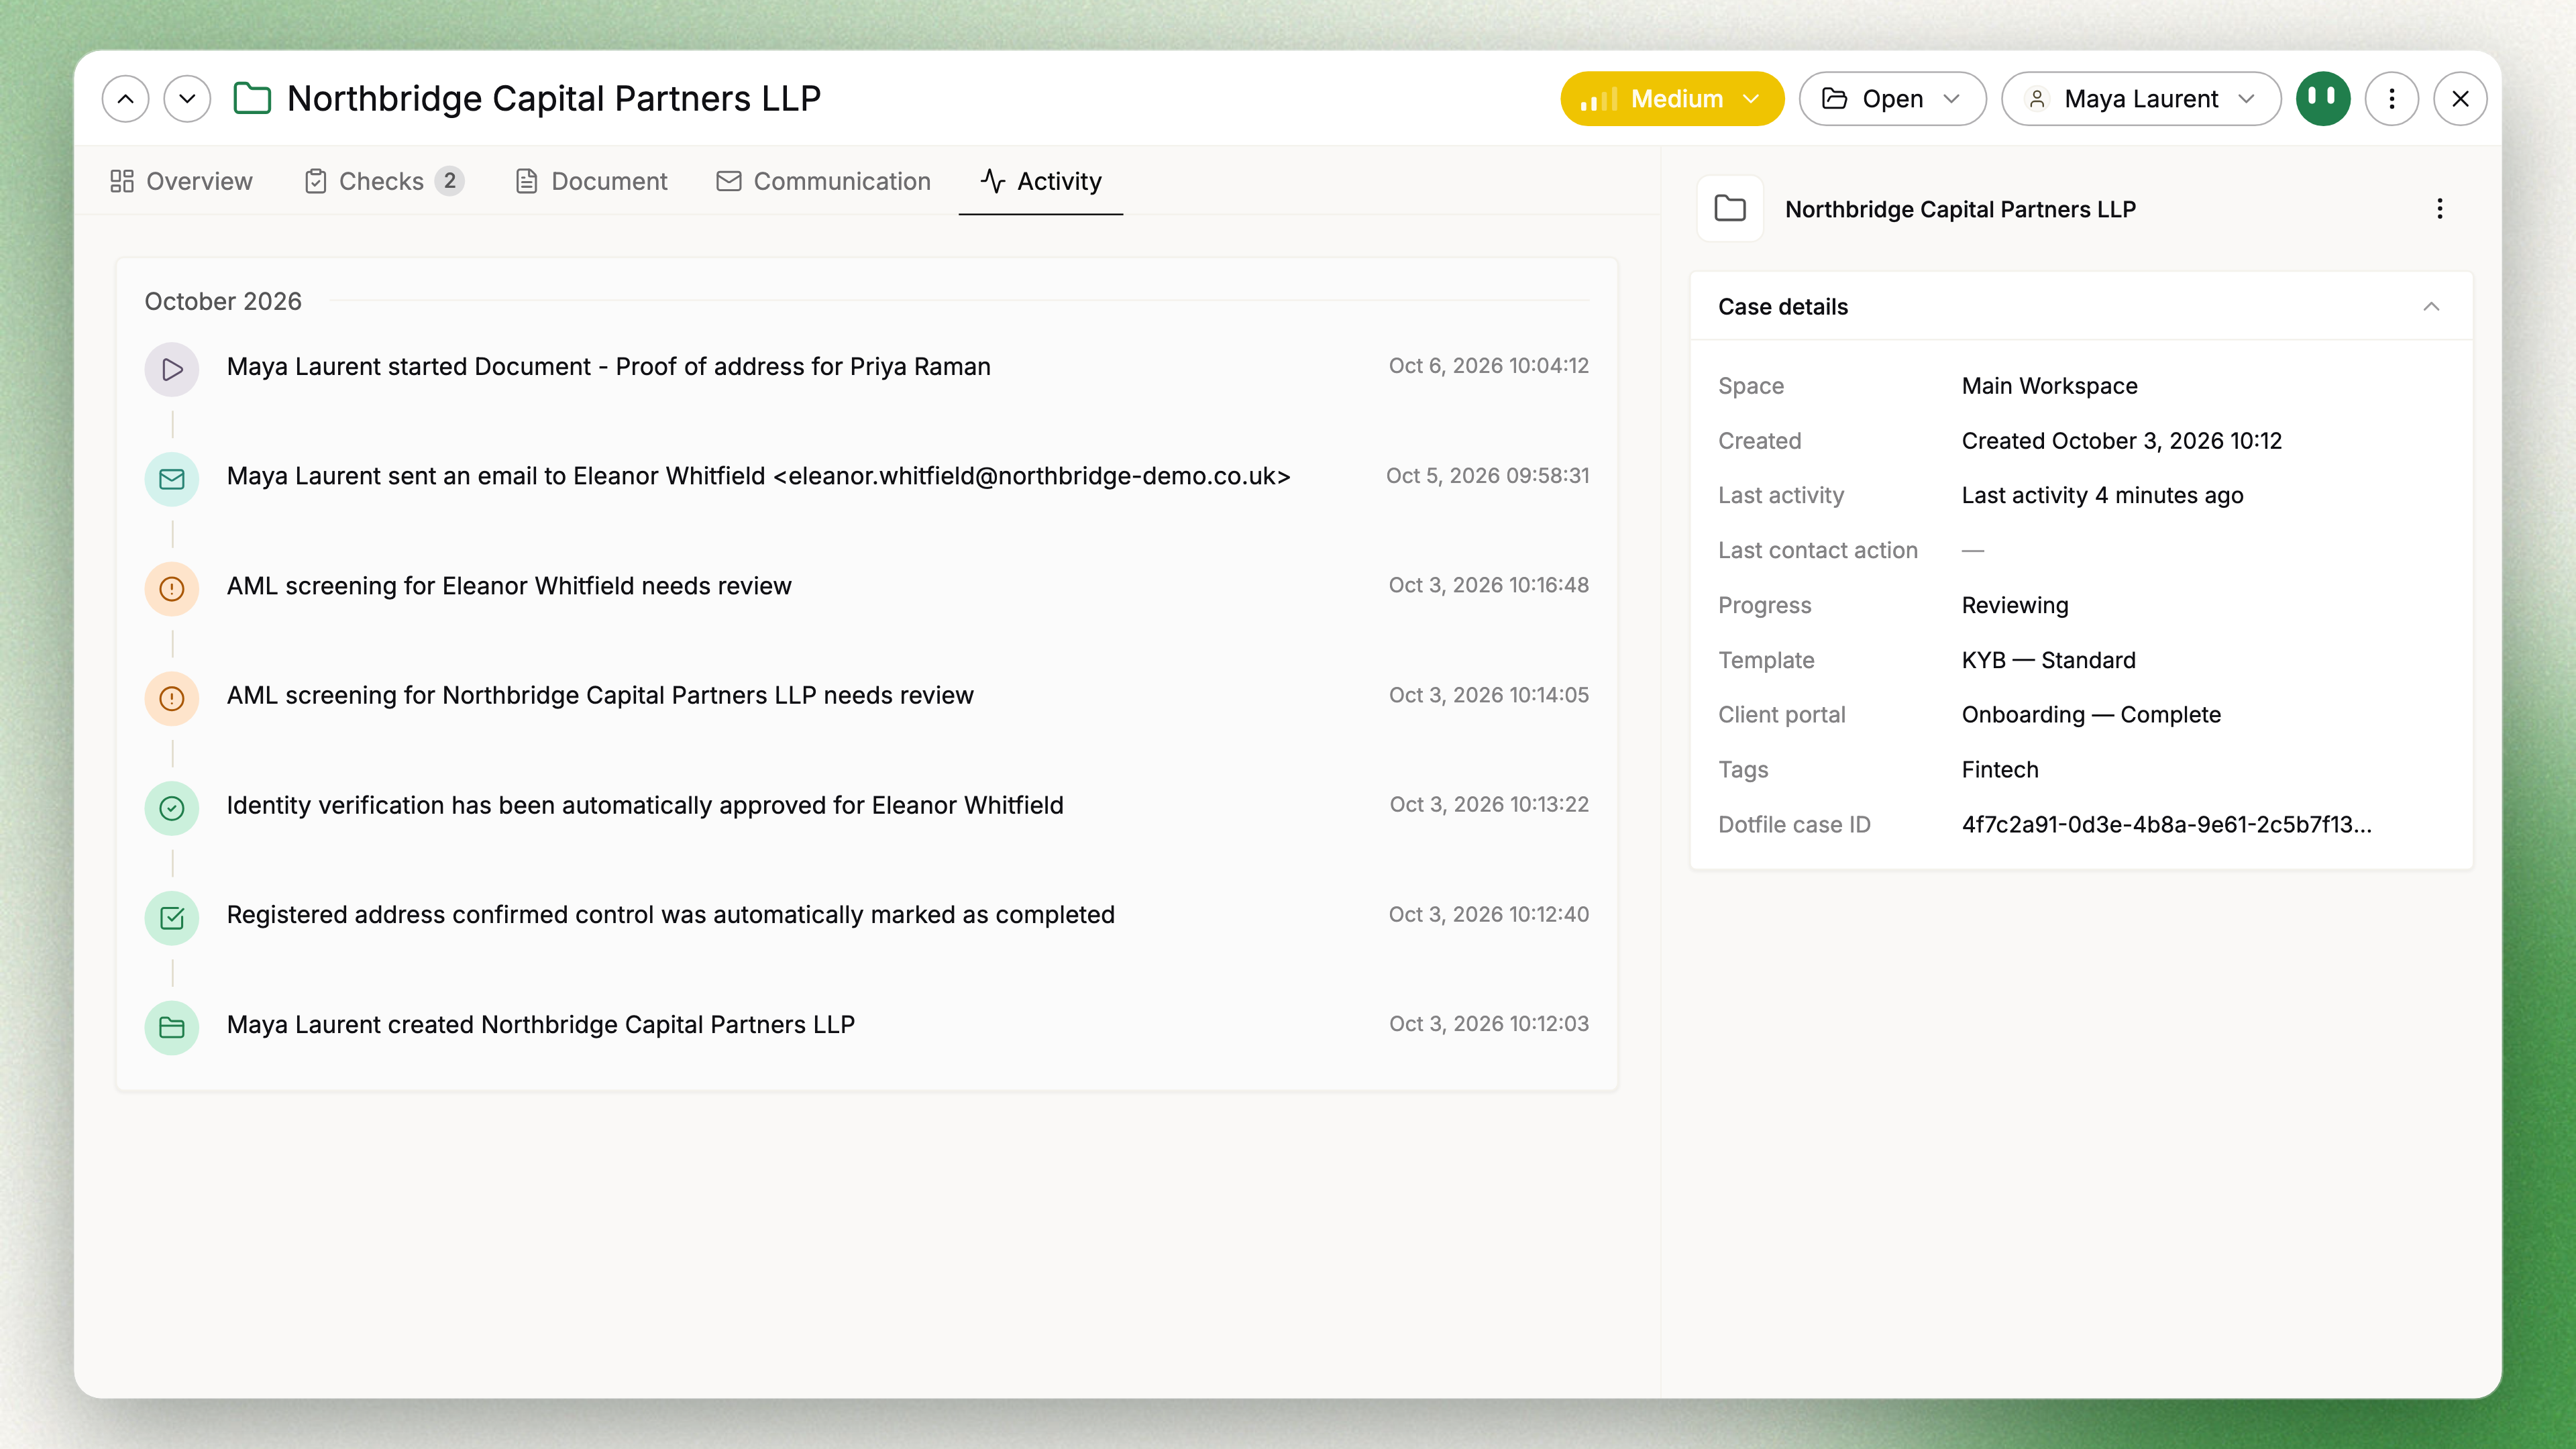The height and width of the screenshot is (1449, 2576).
Task: Open 'Maya Laurent created Northbridge Capital Partners LLP' entry
Action: [x=540, y=1025]
